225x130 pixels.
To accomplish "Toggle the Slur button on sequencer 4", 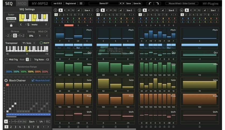I will point(199,48).
